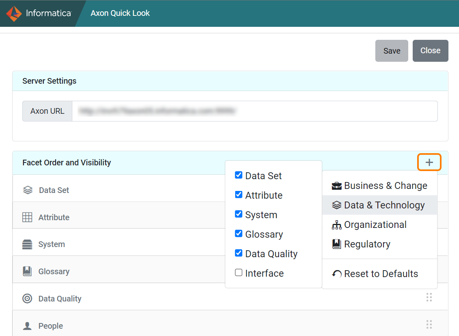Click the Facet Order and Visibility header
This screenshot has height=336, width=459.
pos(67,163)
